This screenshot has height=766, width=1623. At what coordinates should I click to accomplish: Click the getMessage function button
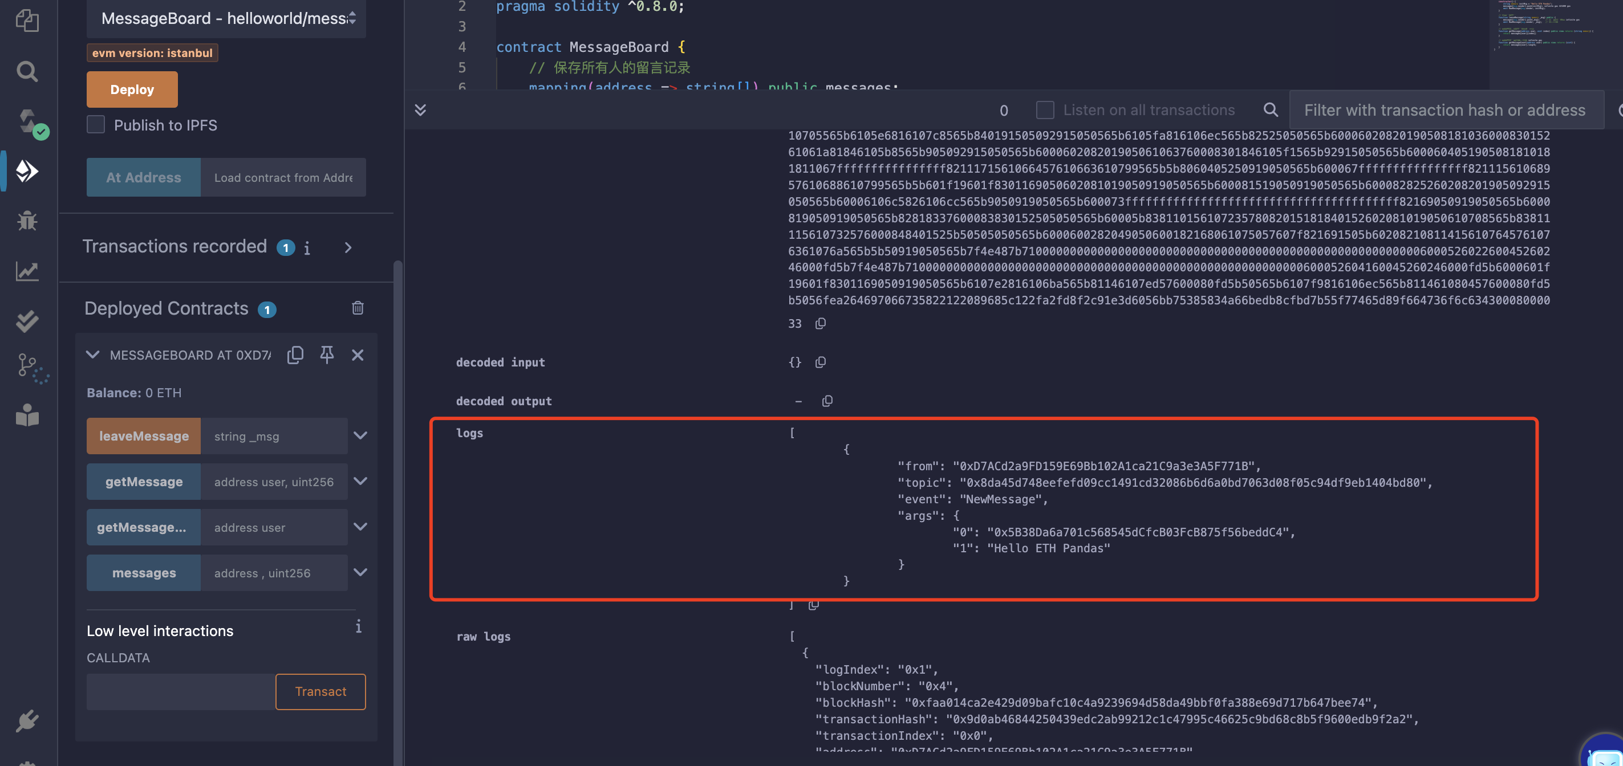coord(144,482)
